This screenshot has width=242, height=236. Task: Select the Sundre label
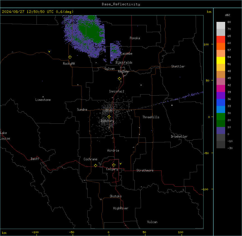tap(82, 110)
